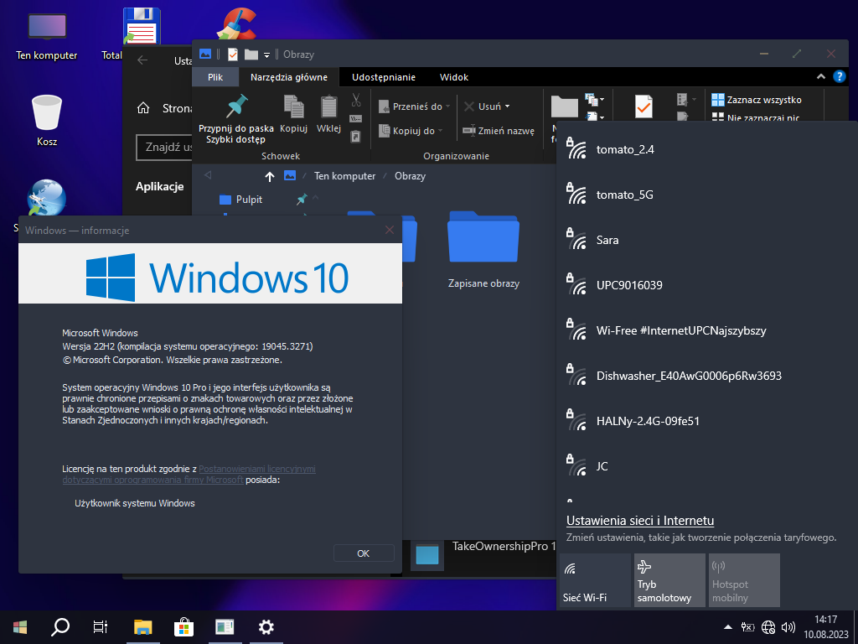Open the Udostępnianie ribbon tab
Image resolution: width=858 pixels, height=644 pixels.
[x=383, y=77]
